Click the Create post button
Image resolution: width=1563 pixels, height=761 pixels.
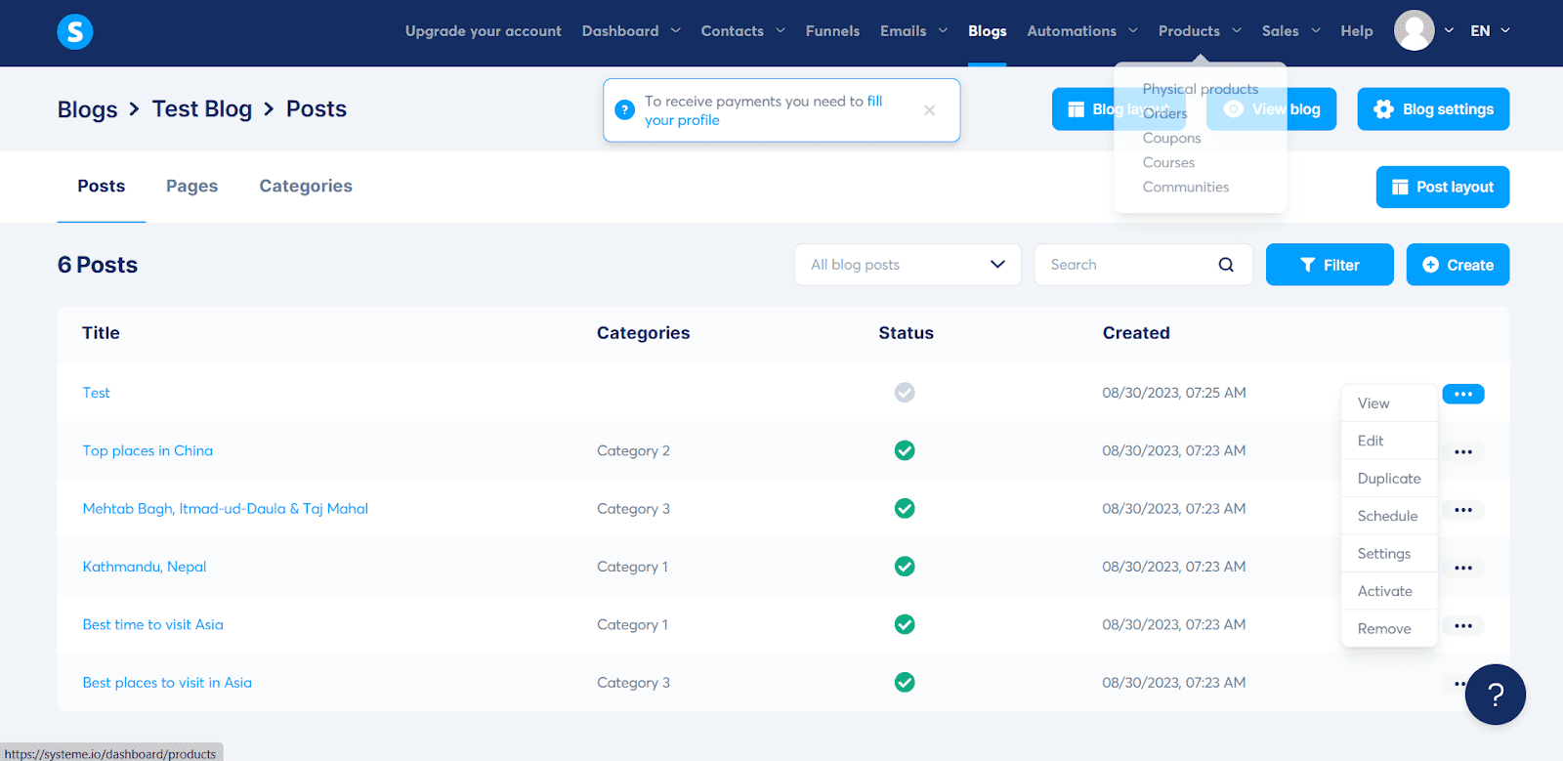(x=1457, y=265)
